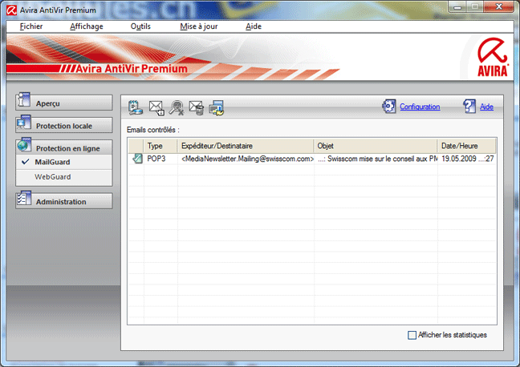Click the envelope with trash can icon

coord(197,107)
